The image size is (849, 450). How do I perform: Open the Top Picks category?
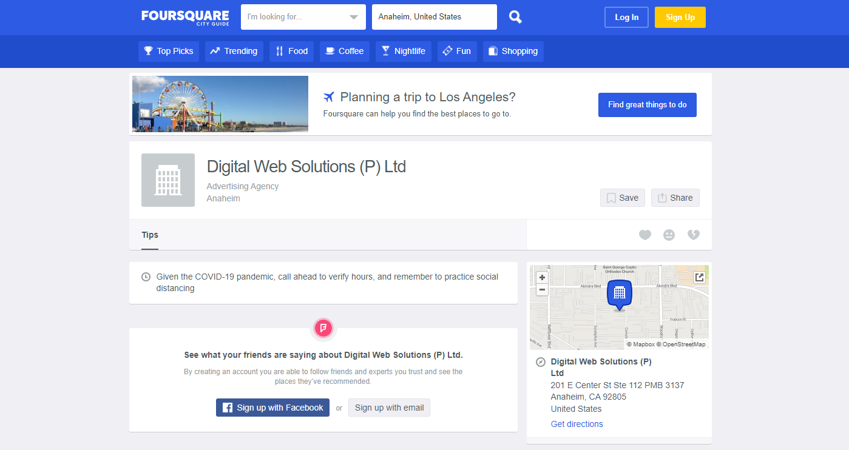[169, 51]
